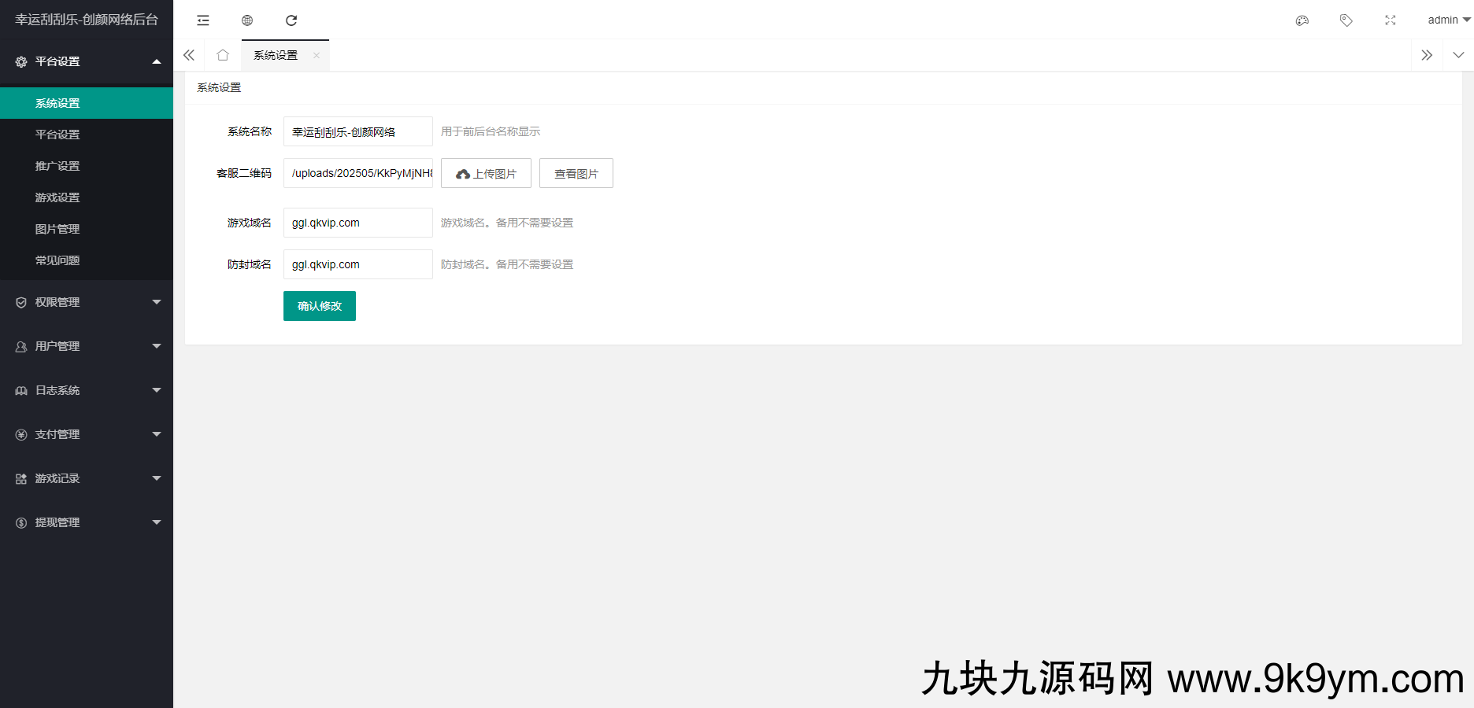Click the user icon beside 用户管理
Image resolution: width=1474 pixels, height=708 pixels.
[x=20, y=346]
